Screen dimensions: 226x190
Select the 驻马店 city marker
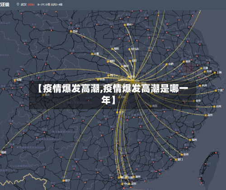coord(129,49)
